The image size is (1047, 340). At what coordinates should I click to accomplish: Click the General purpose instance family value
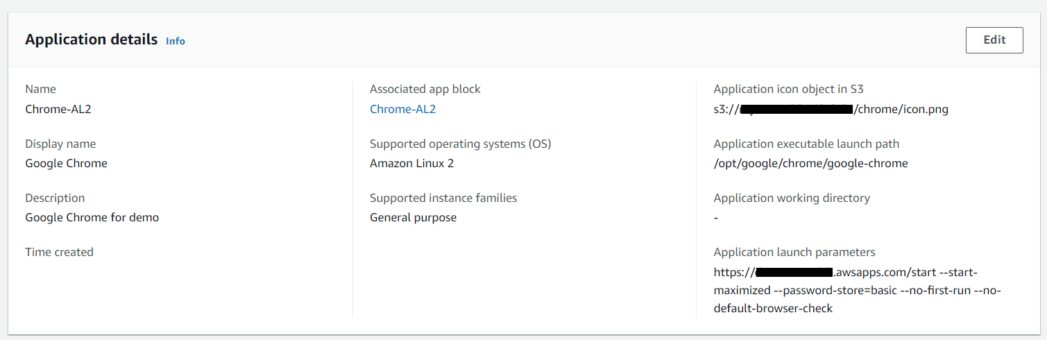(413, 217)
